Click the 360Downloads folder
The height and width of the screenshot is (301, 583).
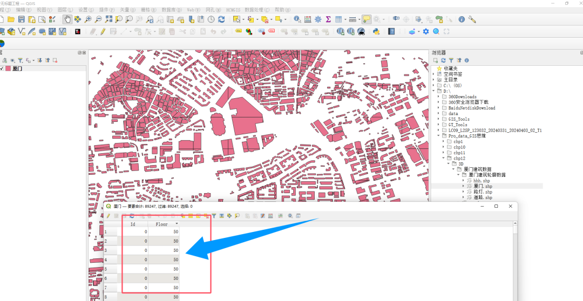(x=462, y=97)
